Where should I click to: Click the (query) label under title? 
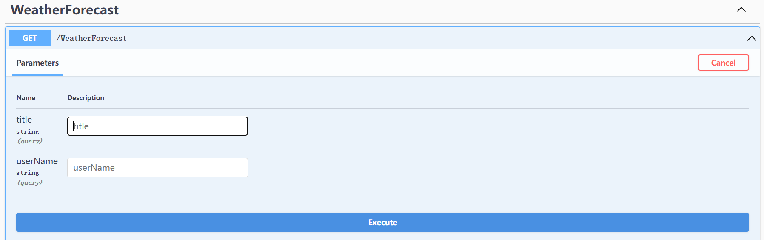(30, 141)
